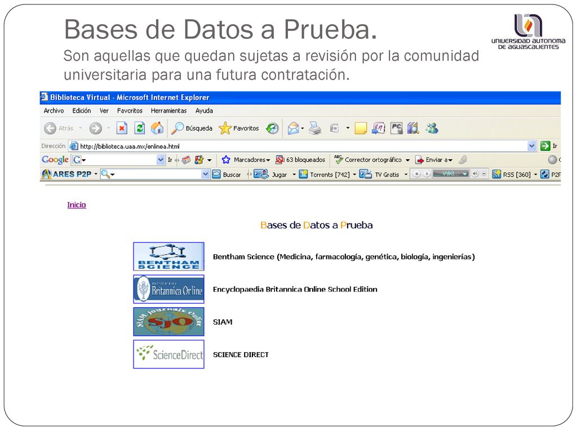Click the Edit with Word icon
This screenshot has width=577, height=432.
pos(334,128)
